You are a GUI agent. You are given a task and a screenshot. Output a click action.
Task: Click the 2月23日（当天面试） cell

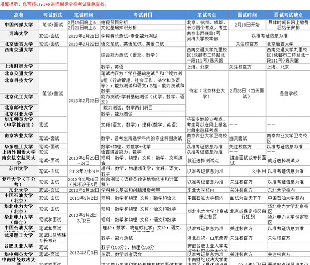[247, 93]
